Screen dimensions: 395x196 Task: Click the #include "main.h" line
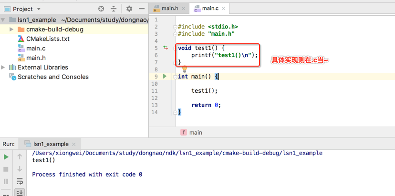(206, 34)
